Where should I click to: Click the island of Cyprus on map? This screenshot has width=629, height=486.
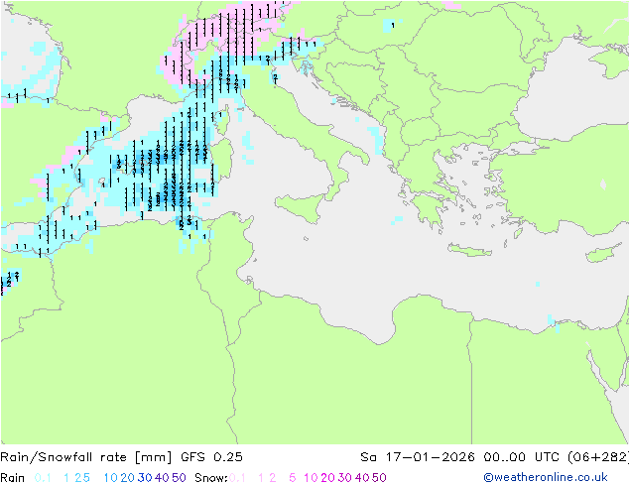click(x=604, y=253)
